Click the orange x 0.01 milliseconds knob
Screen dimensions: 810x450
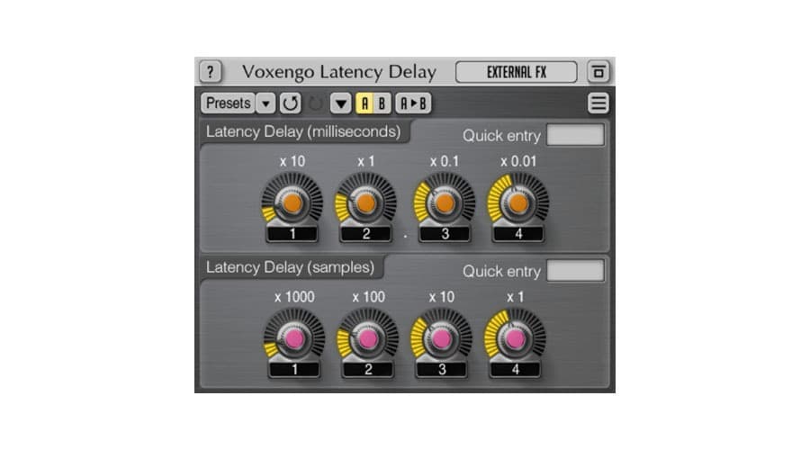[518, 202]
